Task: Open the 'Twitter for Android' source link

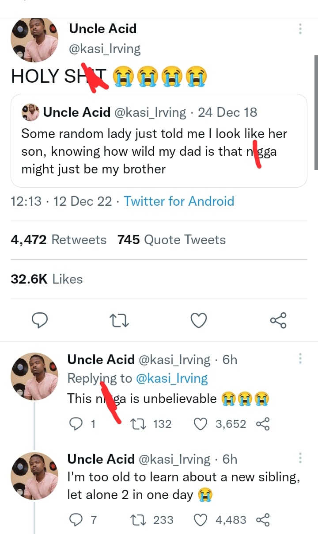Action: point(179,201)
